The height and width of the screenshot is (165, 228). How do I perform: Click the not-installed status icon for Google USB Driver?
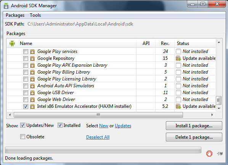(178, 92)
